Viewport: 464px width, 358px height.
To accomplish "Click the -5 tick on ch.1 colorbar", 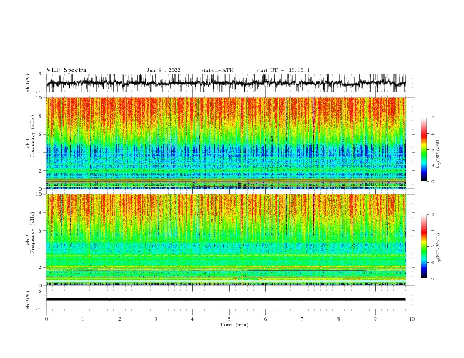I will pos(432,150).
